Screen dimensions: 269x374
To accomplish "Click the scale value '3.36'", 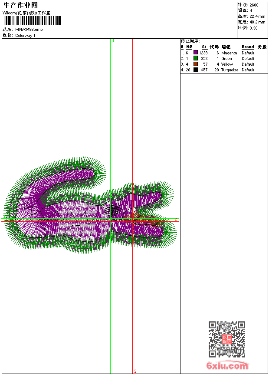I will (253, 28).
